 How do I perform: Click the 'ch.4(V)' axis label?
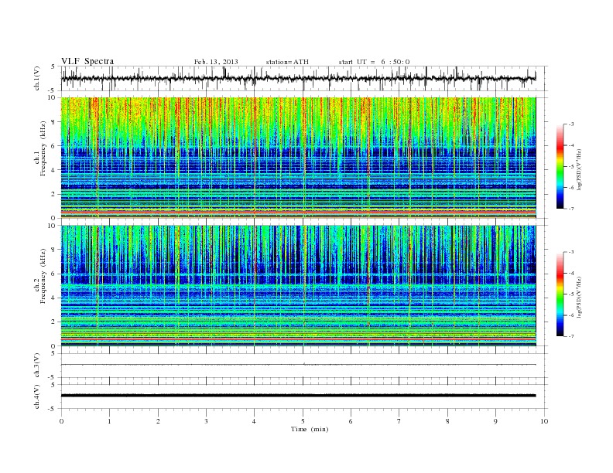(37, 397)
